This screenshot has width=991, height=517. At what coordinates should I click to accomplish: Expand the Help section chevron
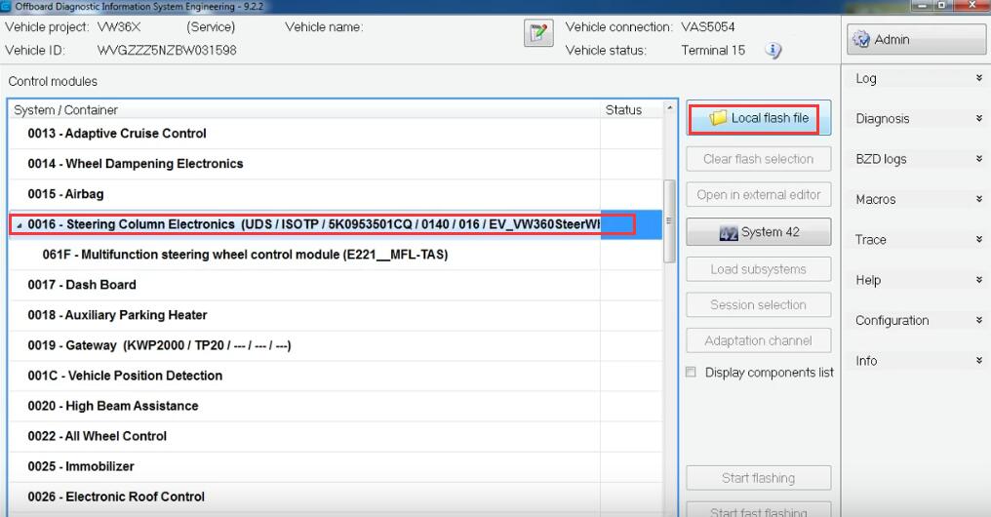978,279
